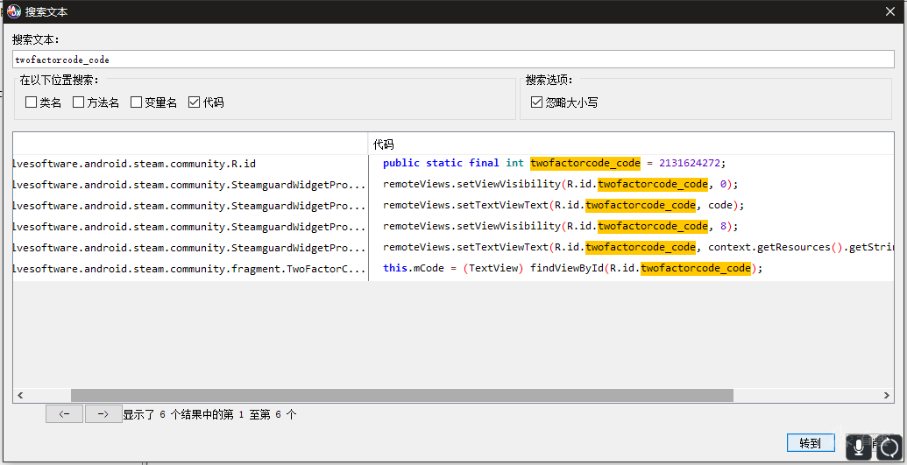This screenshot has width=907, height=465.
Task: Click the 代码 column header
Action: pos(631,144)
